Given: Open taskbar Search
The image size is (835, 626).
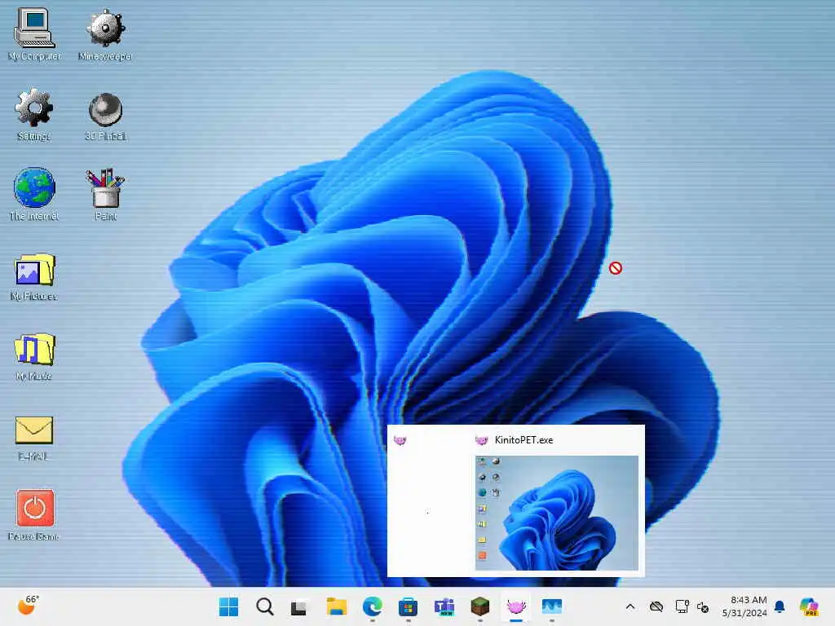Looking at the screenshot, I should (265, 606).
